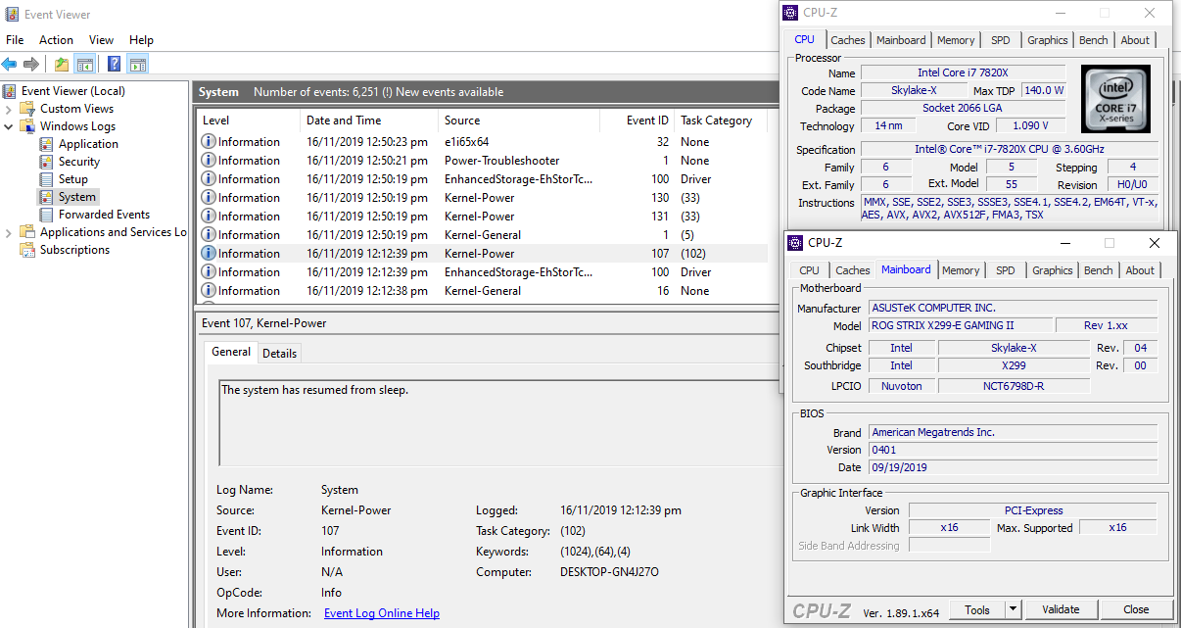The image size is (1181, 628).
Task: Sort events by Date and Time column
Action: 370,121
